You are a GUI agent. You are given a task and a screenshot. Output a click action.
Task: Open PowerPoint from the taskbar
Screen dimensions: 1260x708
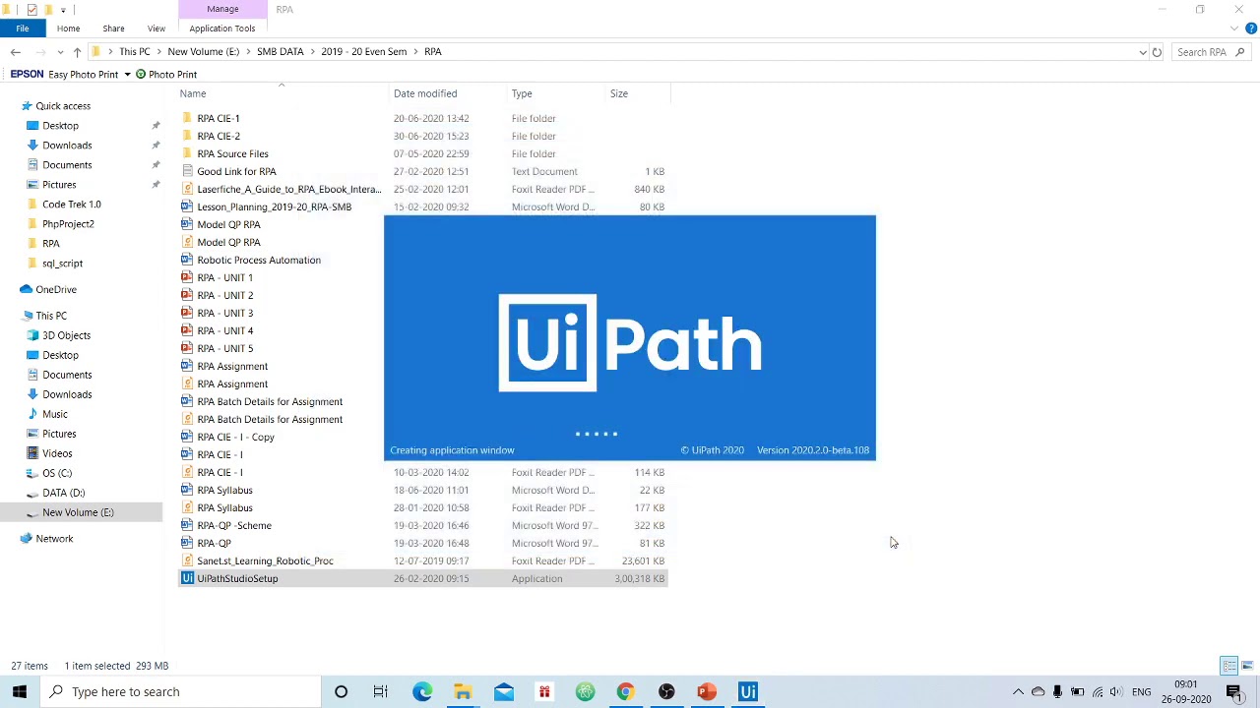(x=707, y=691)
